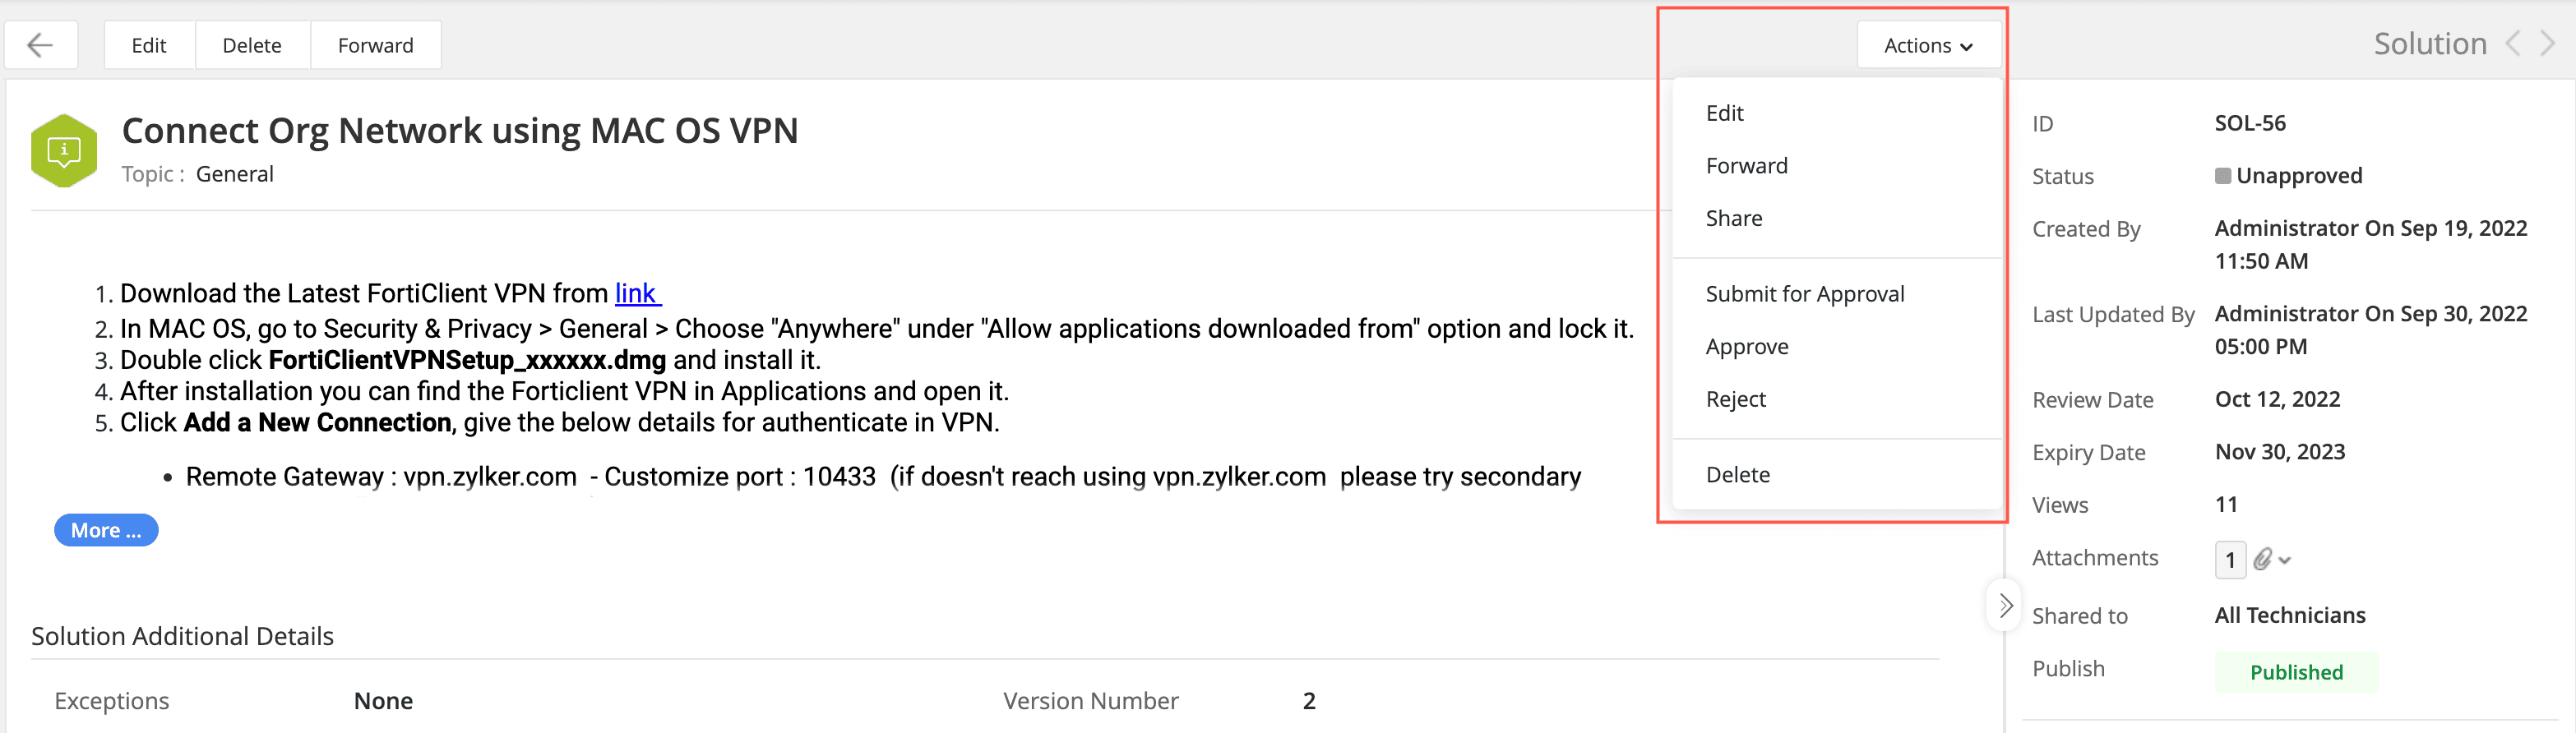Expand the attachments dropdown chevron

[2285, 560]
